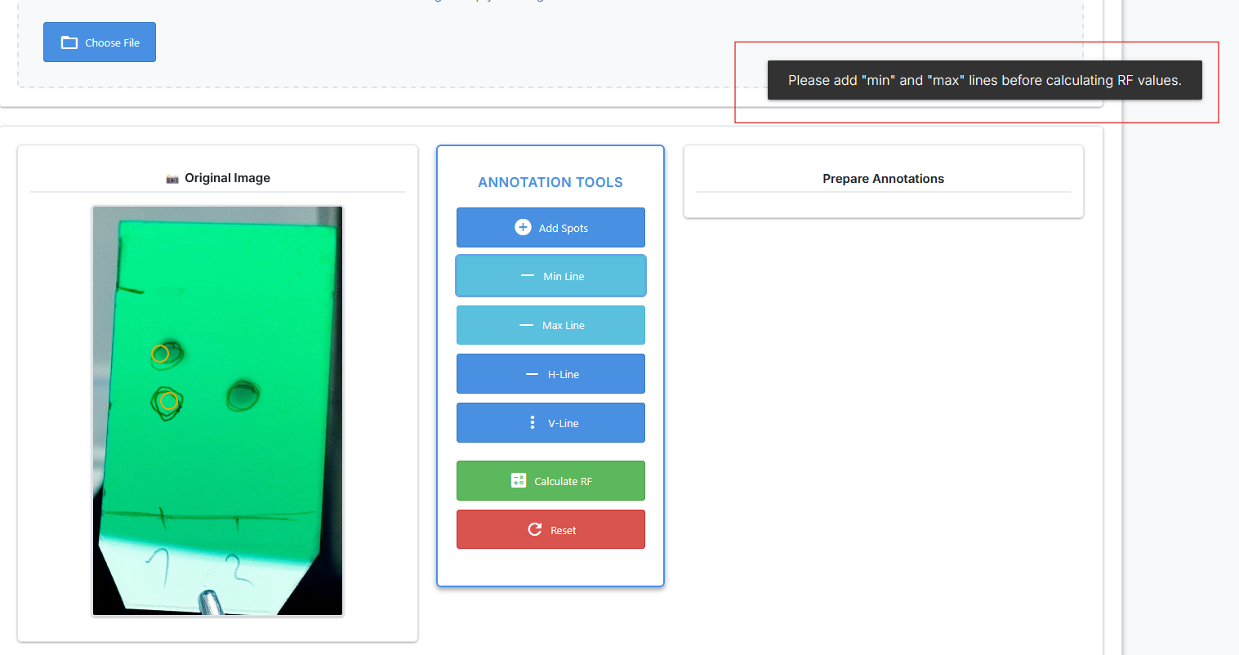Click the dash icon on Max Line
Image resolution: width=1239 pixels, height=655 pixels.
click(x=526, y=325)
